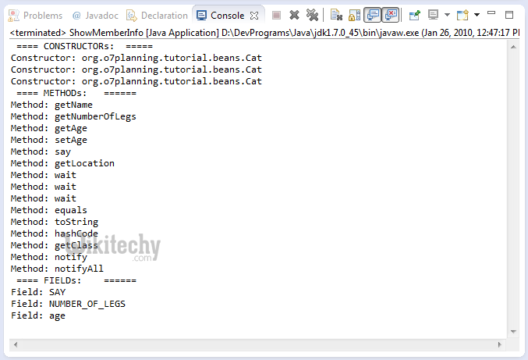Clear Console output icon
This screenshot has height=360, width=528.
pos(336,15)
